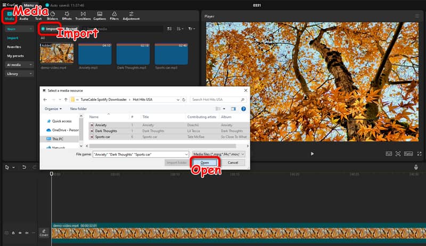Toggle the media grid view icon
The width and height of the screenshot is (426, 246).
tap(169, 29)
